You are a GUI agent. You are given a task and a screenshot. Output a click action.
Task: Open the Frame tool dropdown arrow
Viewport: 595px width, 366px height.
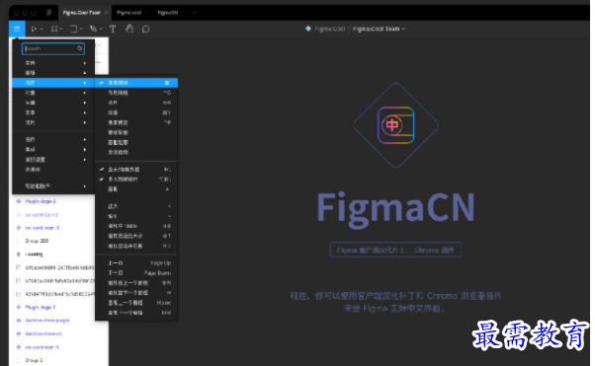tap(61, 30)
